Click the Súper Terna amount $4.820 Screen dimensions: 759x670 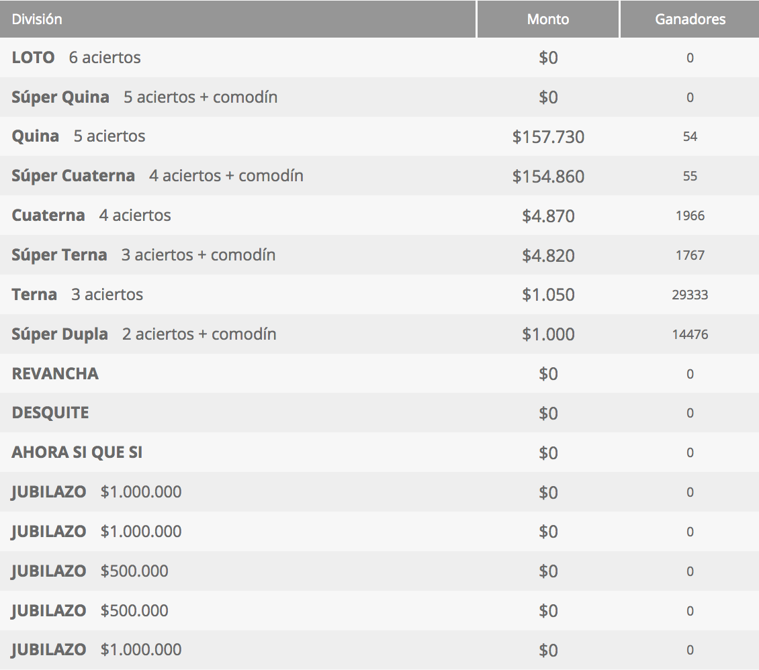(x=548, y=255)
